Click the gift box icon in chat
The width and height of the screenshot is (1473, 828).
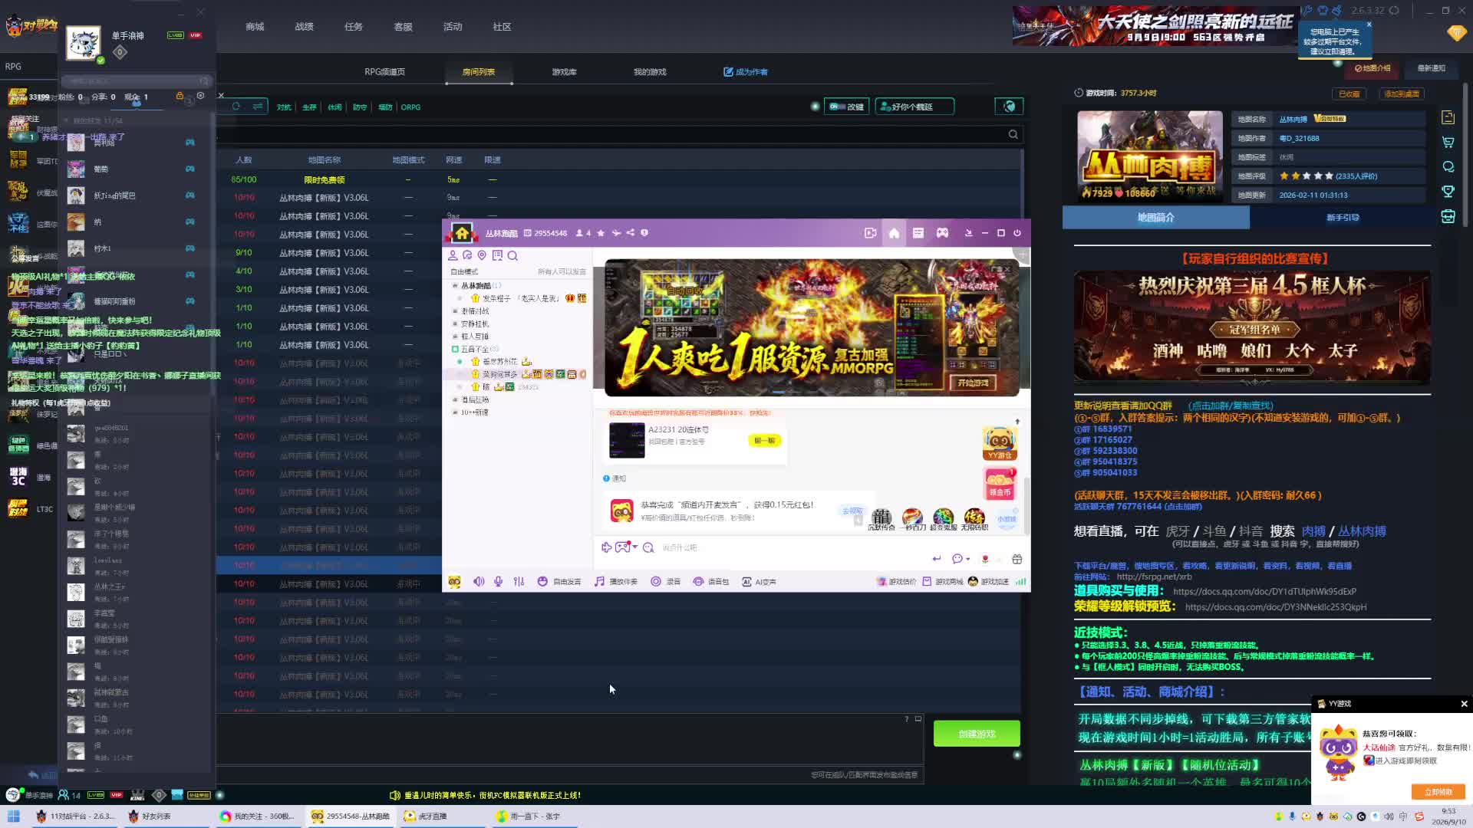click(1017, 559)
